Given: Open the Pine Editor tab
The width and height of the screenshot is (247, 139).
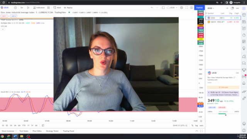Looking at the screenshot, I should pyautogui.click(x=37, y=131).
